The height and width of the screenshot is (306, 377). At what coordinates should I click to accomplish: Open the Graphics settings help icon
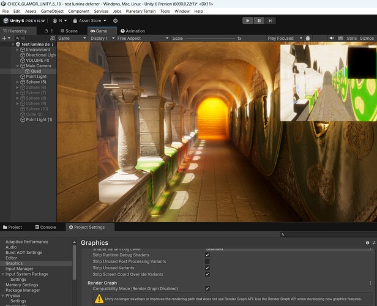(x=367, y=242)
